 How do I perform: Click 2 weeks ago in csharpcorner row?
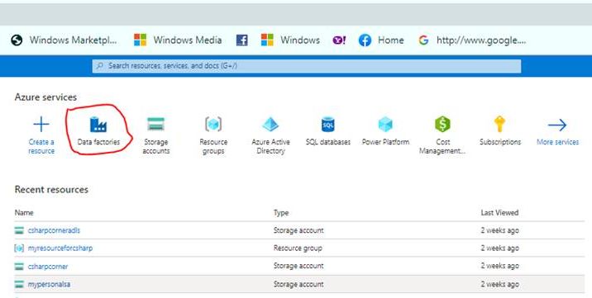(499, 266)
